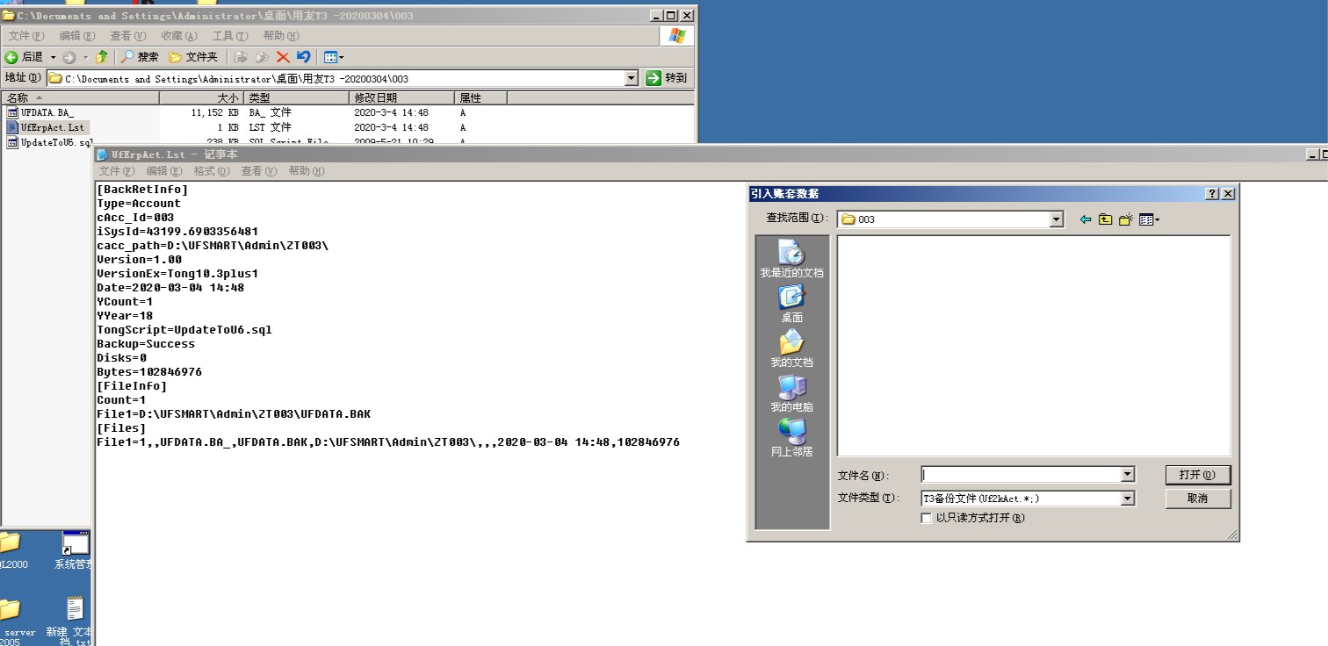Open the 系统管理 desktop shortcut icon
The image size is (1328, 646).
click(74, 550)
